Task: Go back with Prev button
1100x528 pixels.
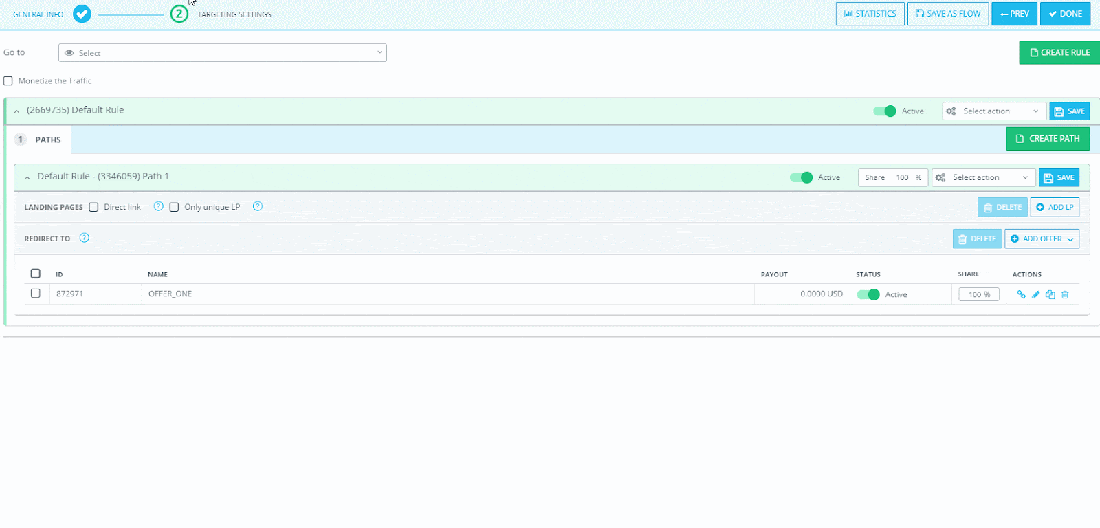Action: 1014,14
